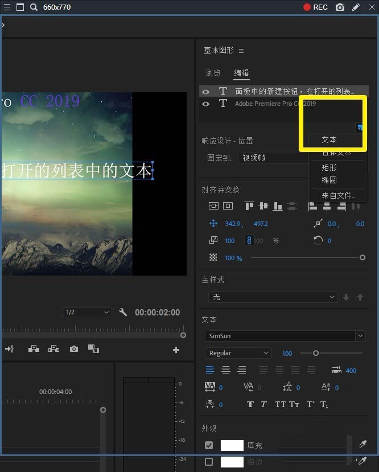The height and width of the screenshot is (472, 379).
Task: Choose 文本 from new layer menu
Action: (x=329, y=139)
